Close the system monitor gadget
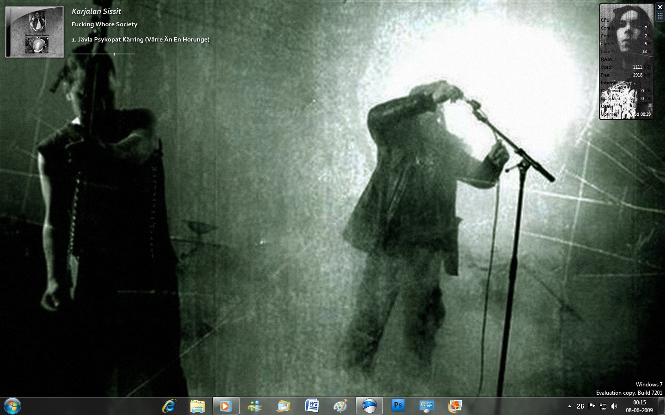 coord(660,7)
